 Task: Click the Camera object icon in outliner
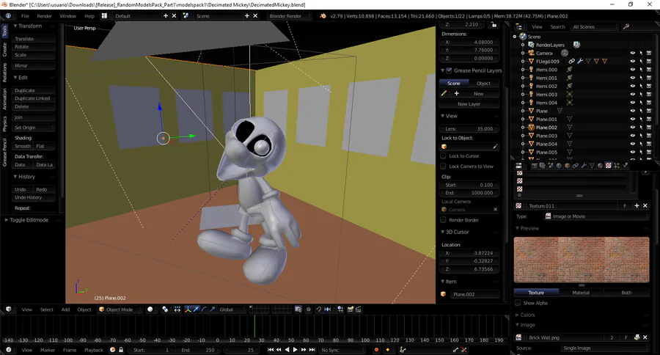(x=531, y=53)
